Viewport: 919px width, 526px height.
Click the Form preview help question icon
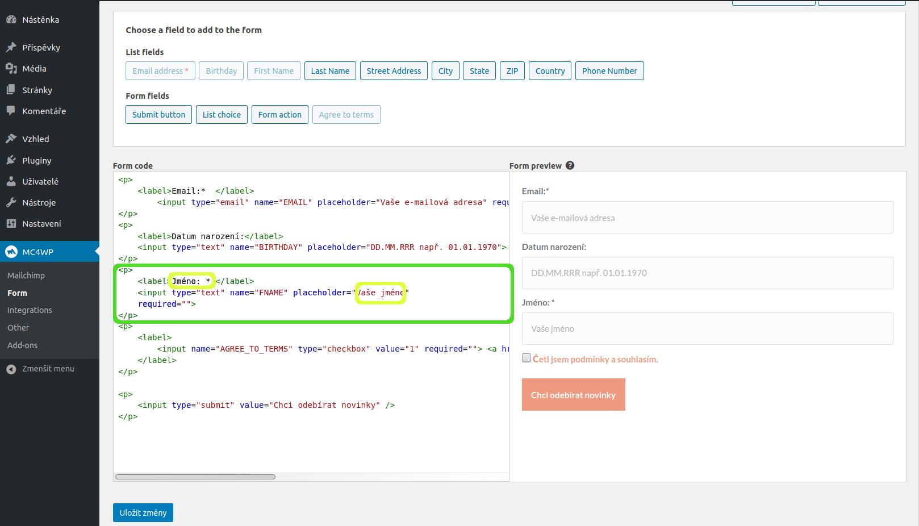[570, 165]
